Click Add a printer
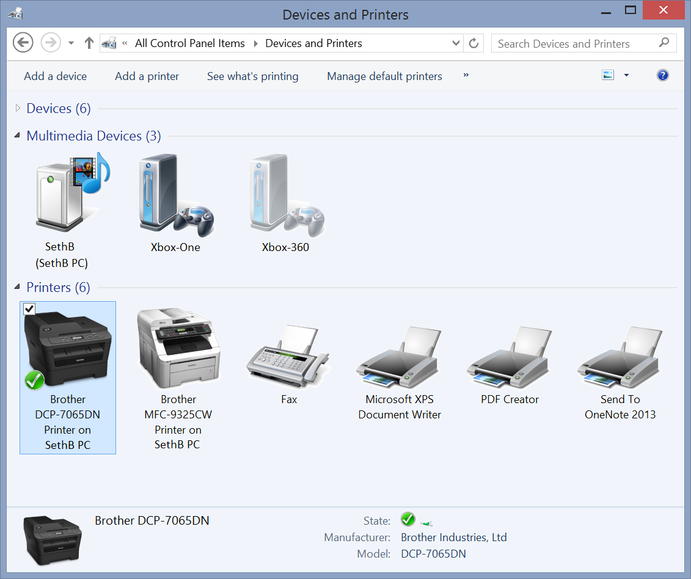Viewport: 691px width, 579px height. (x=147, y=76)
